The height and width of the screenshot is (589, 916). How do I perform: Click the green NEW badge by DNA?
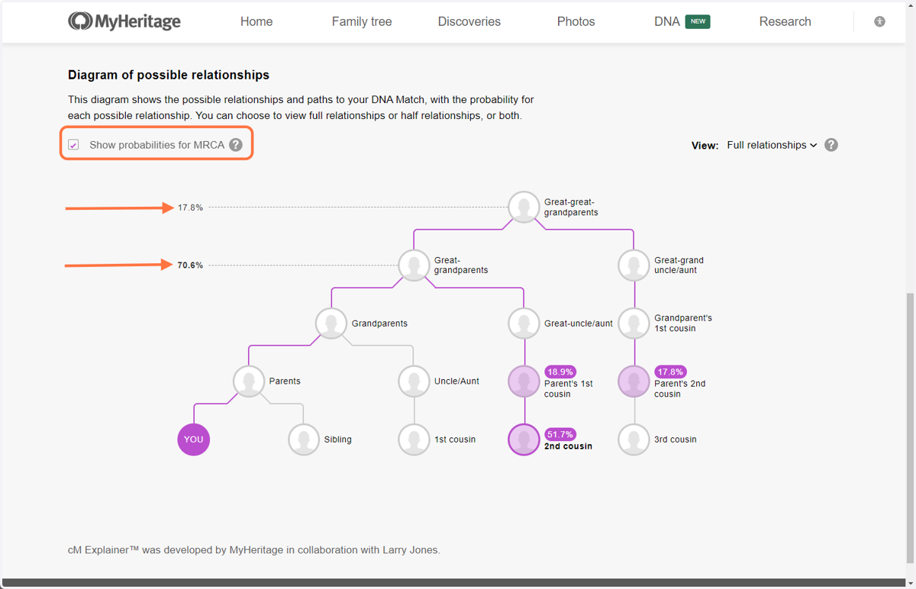click(x=698, y=21)
